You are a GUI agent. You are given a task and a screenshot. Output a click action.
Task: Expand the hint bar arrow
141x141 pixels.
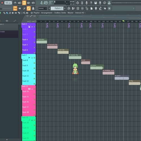pyautogui.click(x=134, y=8)
